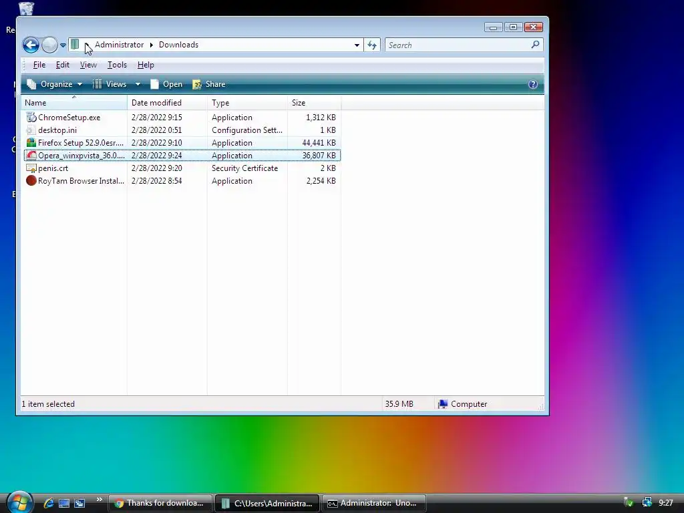The width and height of the screenshot is (684, 513).
Task: Maximize the Downloads explorer window
Action: [x=514, y=27]
